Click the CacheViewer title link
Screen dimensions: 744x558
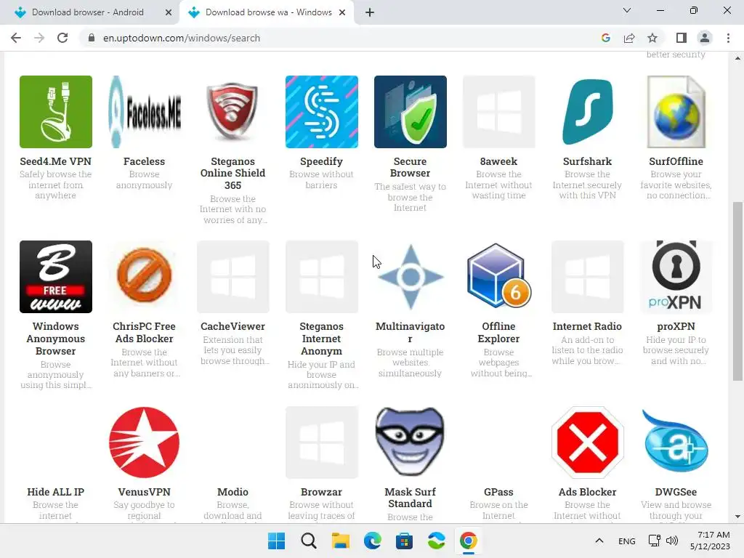(232, 326)
